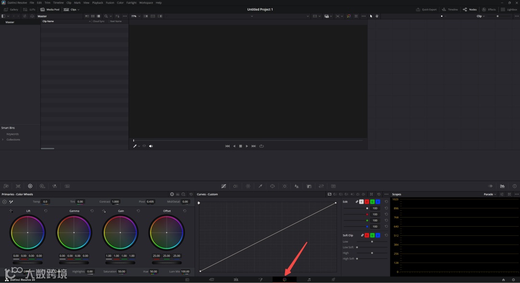Select the pointer tool in node editor
Viewport: 520px width, 283px height.
point(371,16)
